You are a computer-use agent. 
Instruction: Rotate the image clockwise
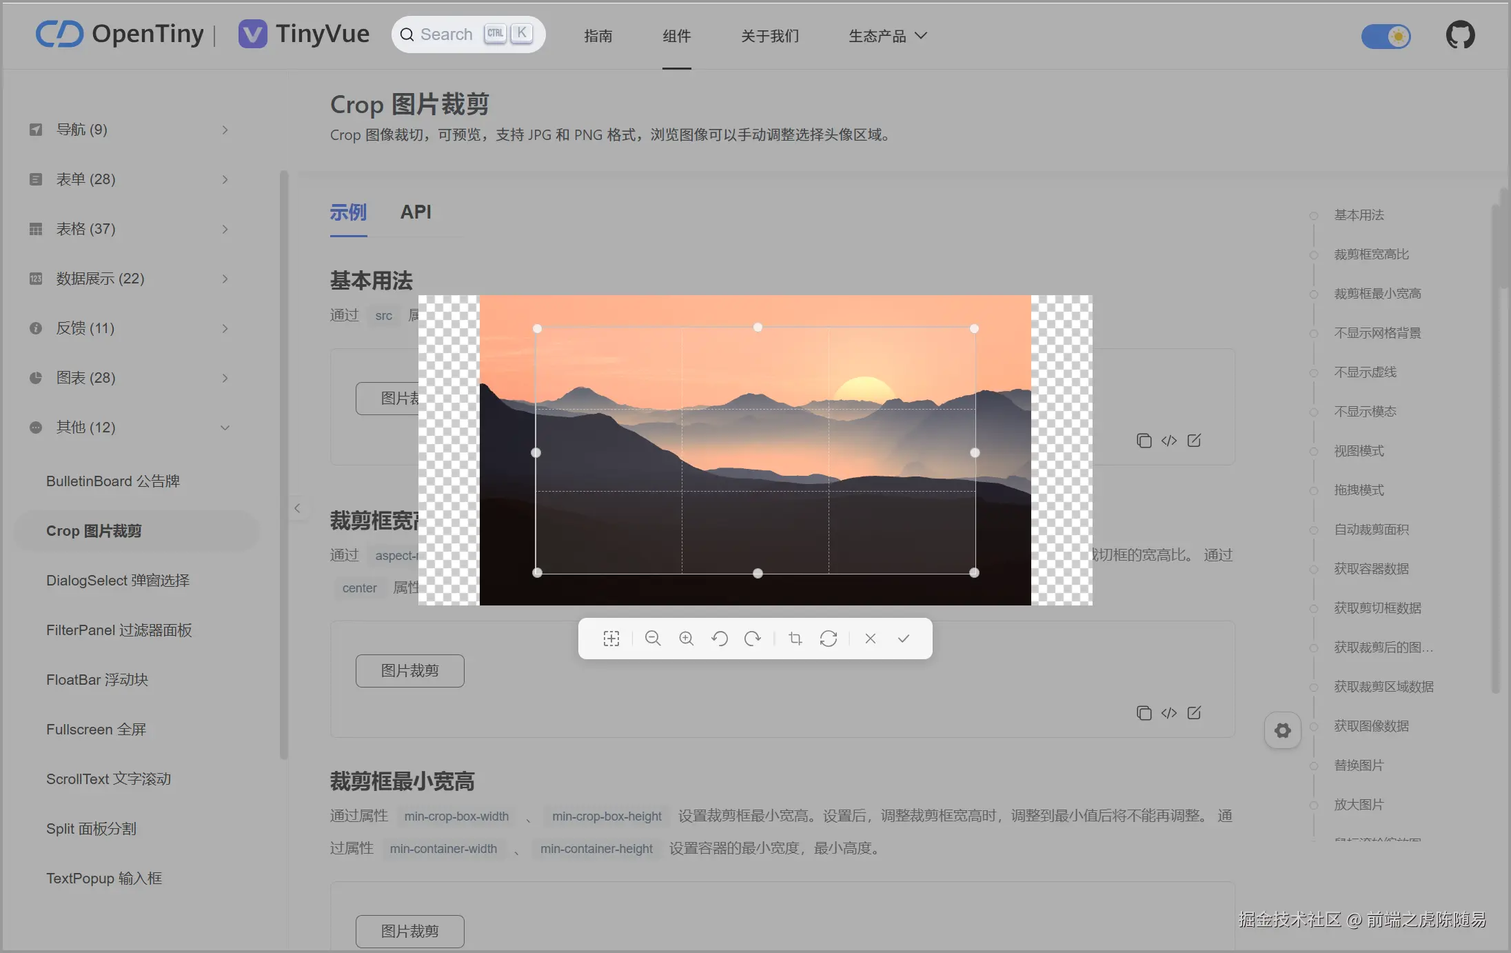(x=753, y=639)
